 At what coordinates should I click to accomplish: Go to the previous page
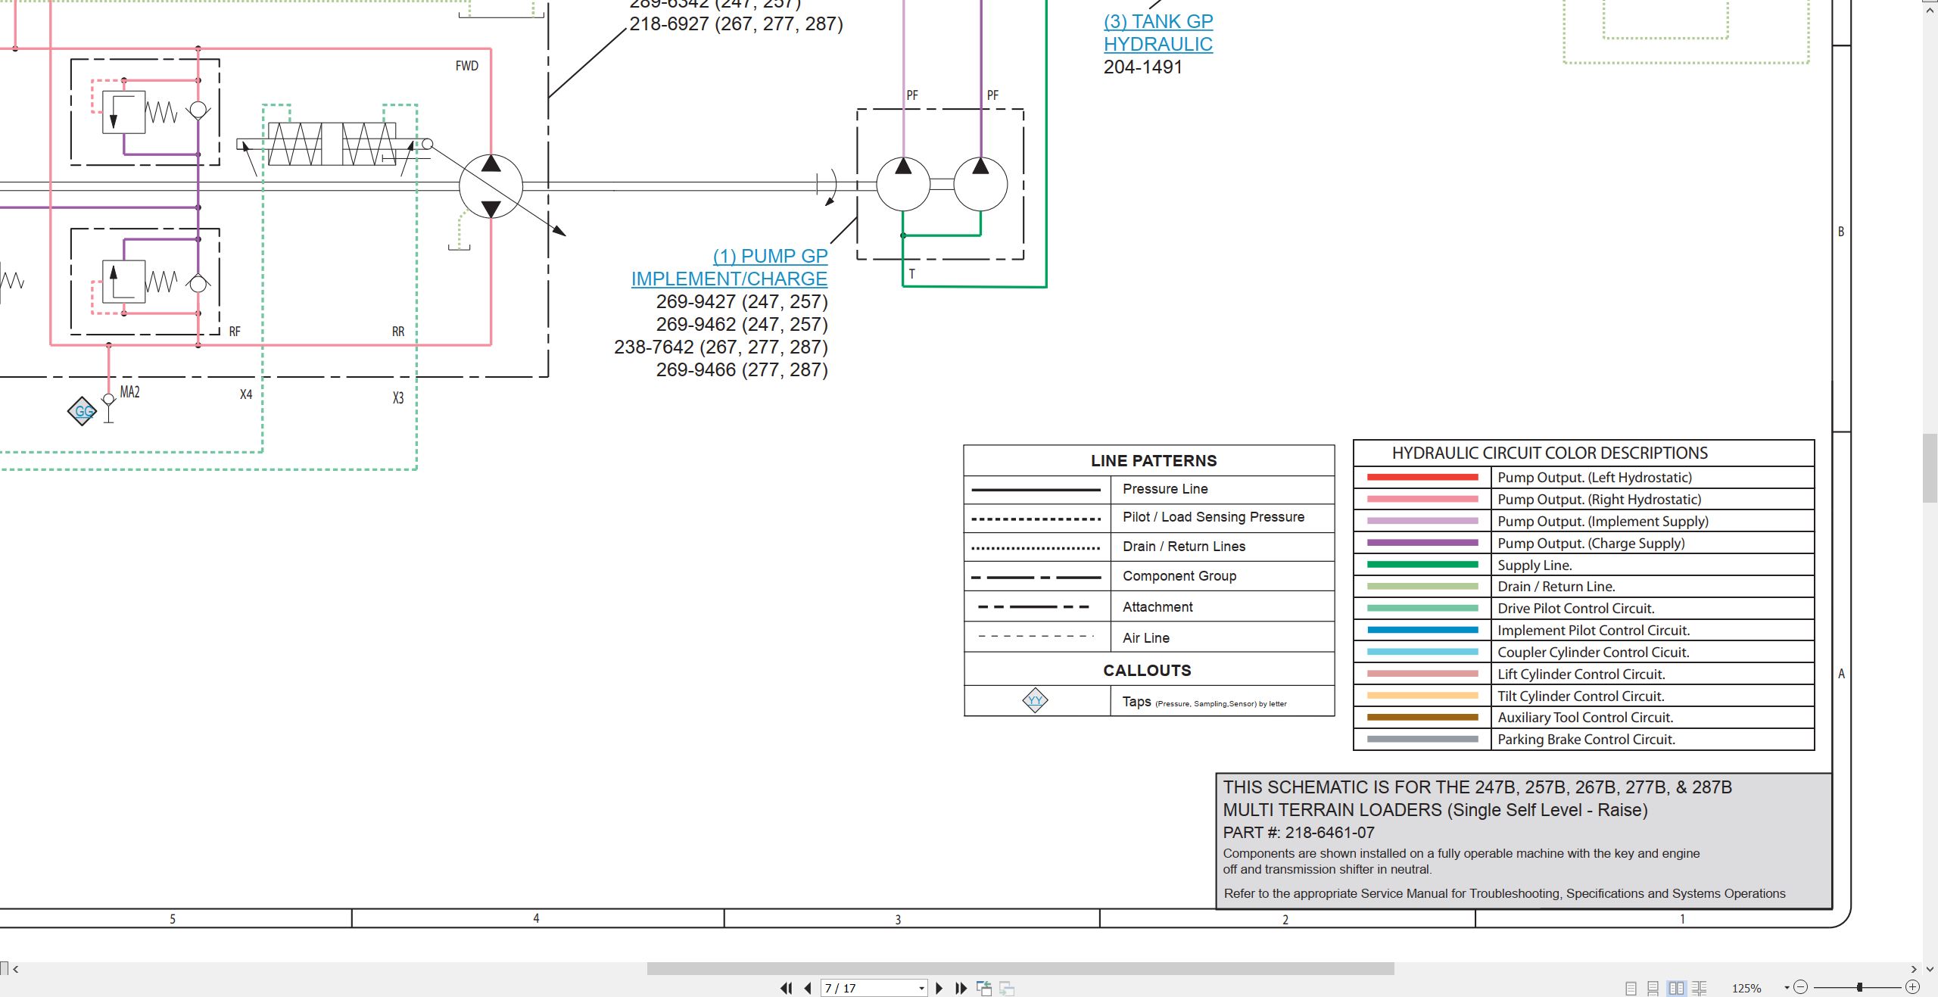coord(808,988)
